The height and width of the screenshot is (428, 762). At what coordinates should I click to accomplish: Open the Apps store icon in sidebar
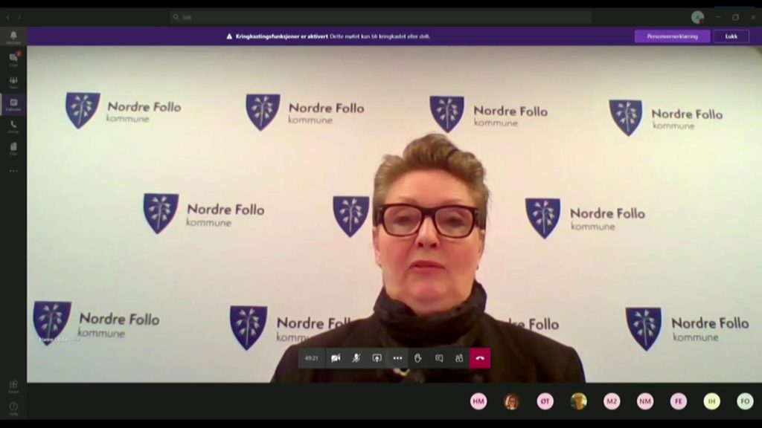(13, 386)
